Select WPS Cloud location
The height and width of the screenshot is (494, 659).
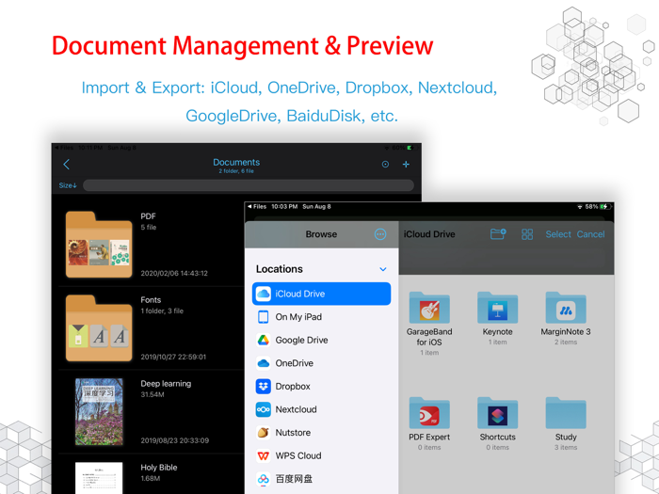(322, 455)
